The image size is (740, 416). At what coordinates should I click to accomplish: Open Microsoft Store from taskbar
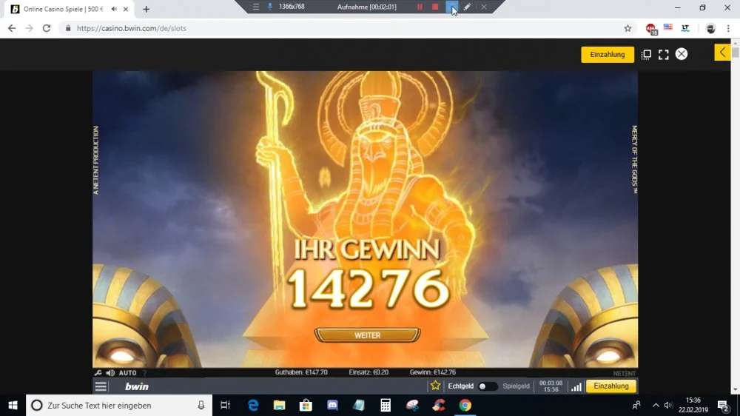(x=306, y=405)
